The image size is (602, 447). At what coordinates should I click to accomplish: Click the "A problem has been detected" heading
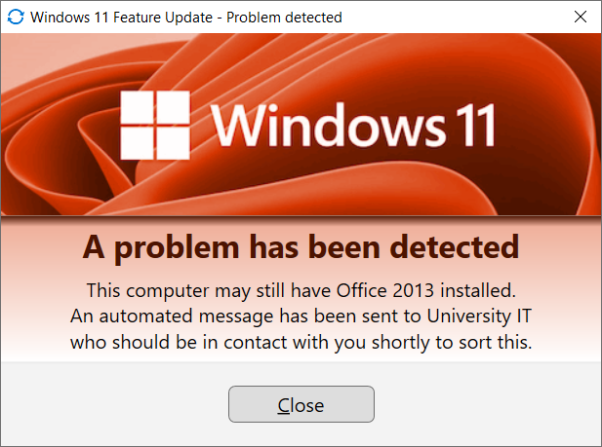pyautogui.click(x=301, y=246)
